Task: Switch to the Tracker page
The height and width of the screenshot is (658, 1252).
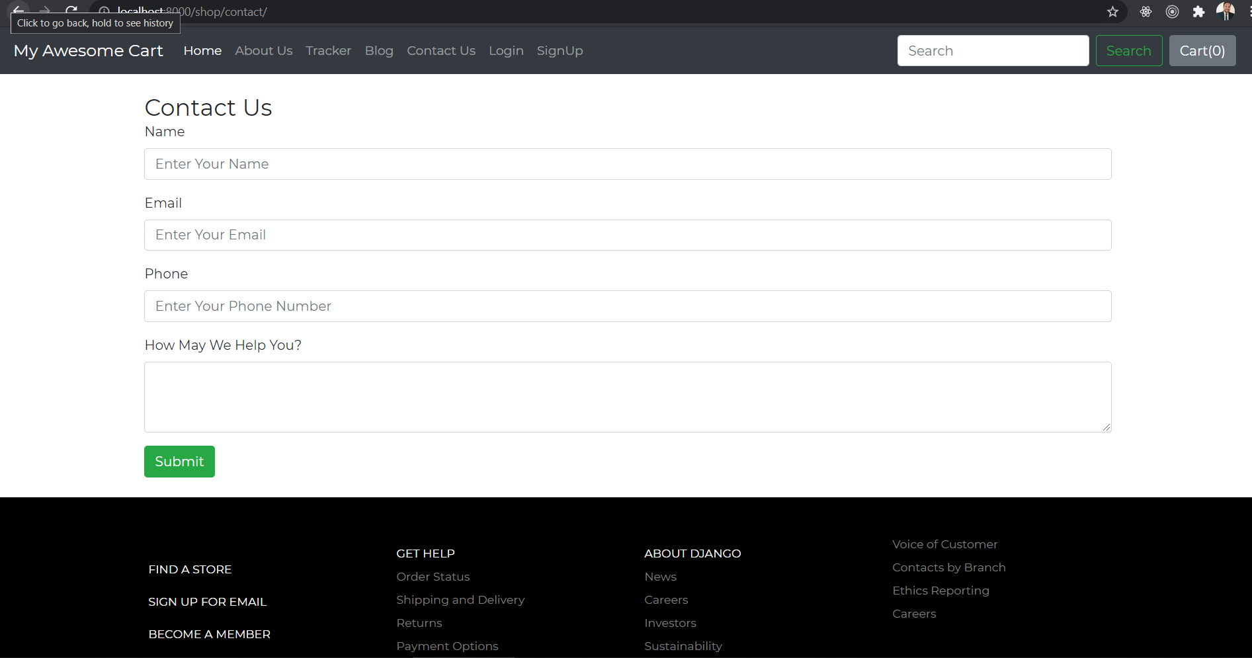Action: pyautogui.click(x=328, y=50)
